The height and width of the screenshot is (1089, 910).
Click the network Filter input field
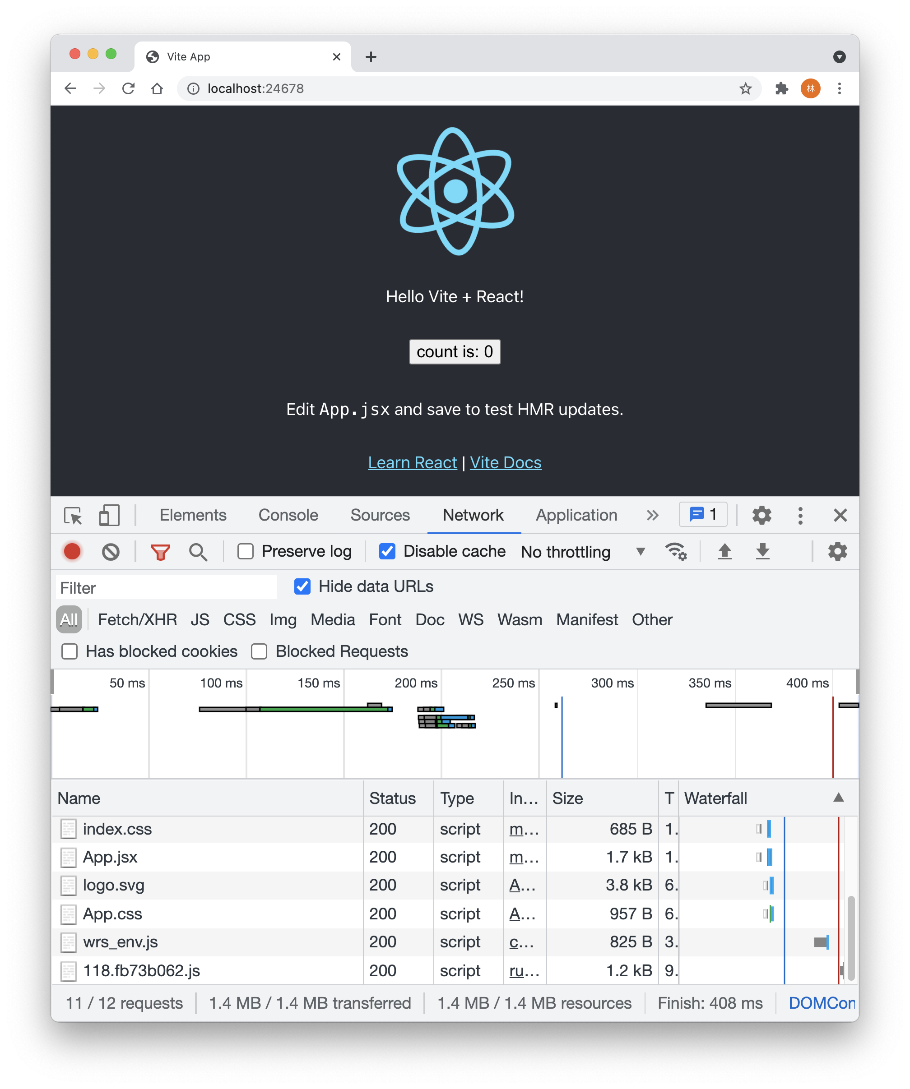(x=166, y=587)
